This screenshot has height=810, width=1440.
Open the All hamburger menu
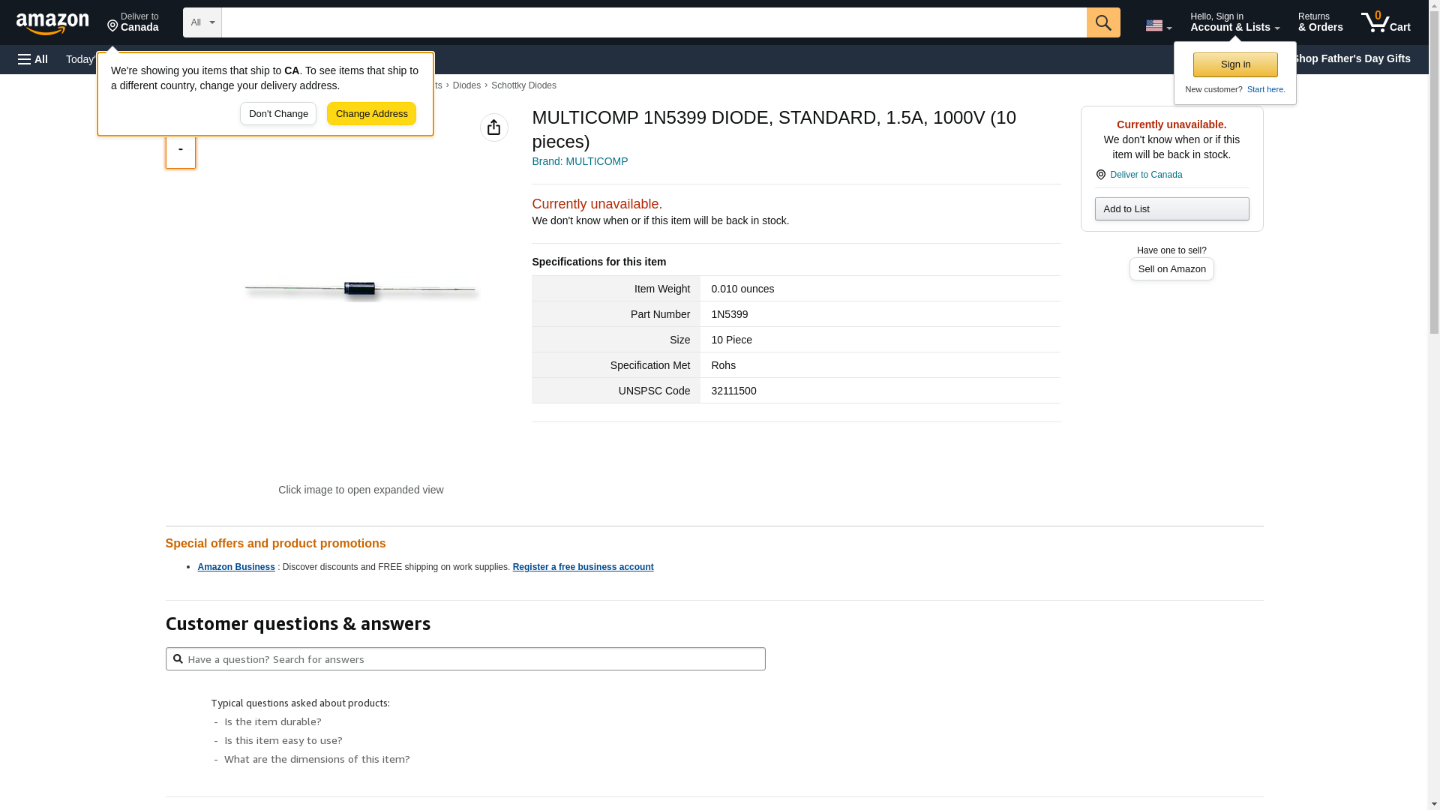[x=33, y=59]
